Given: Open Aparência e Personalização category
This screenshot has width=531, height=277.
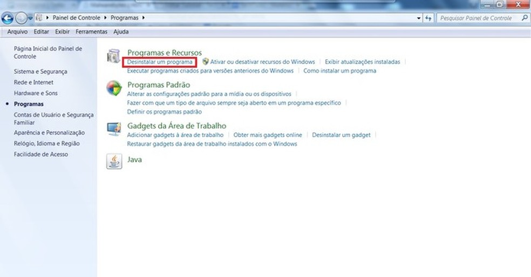Looking at the screenshot, I should [x=49, y=133].
